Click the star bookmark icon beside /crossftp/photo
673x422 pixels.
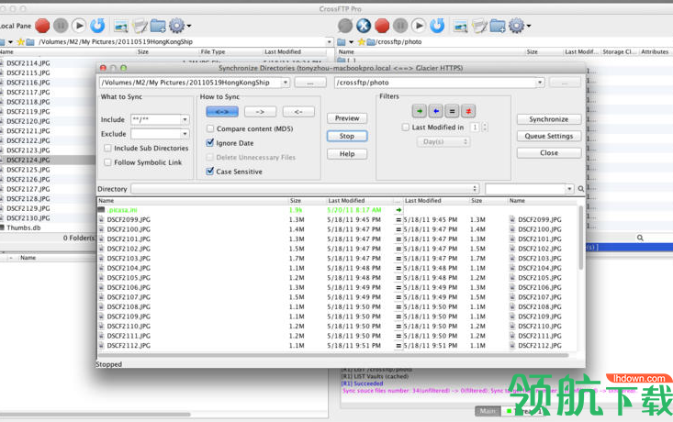[x=362, y=42]
